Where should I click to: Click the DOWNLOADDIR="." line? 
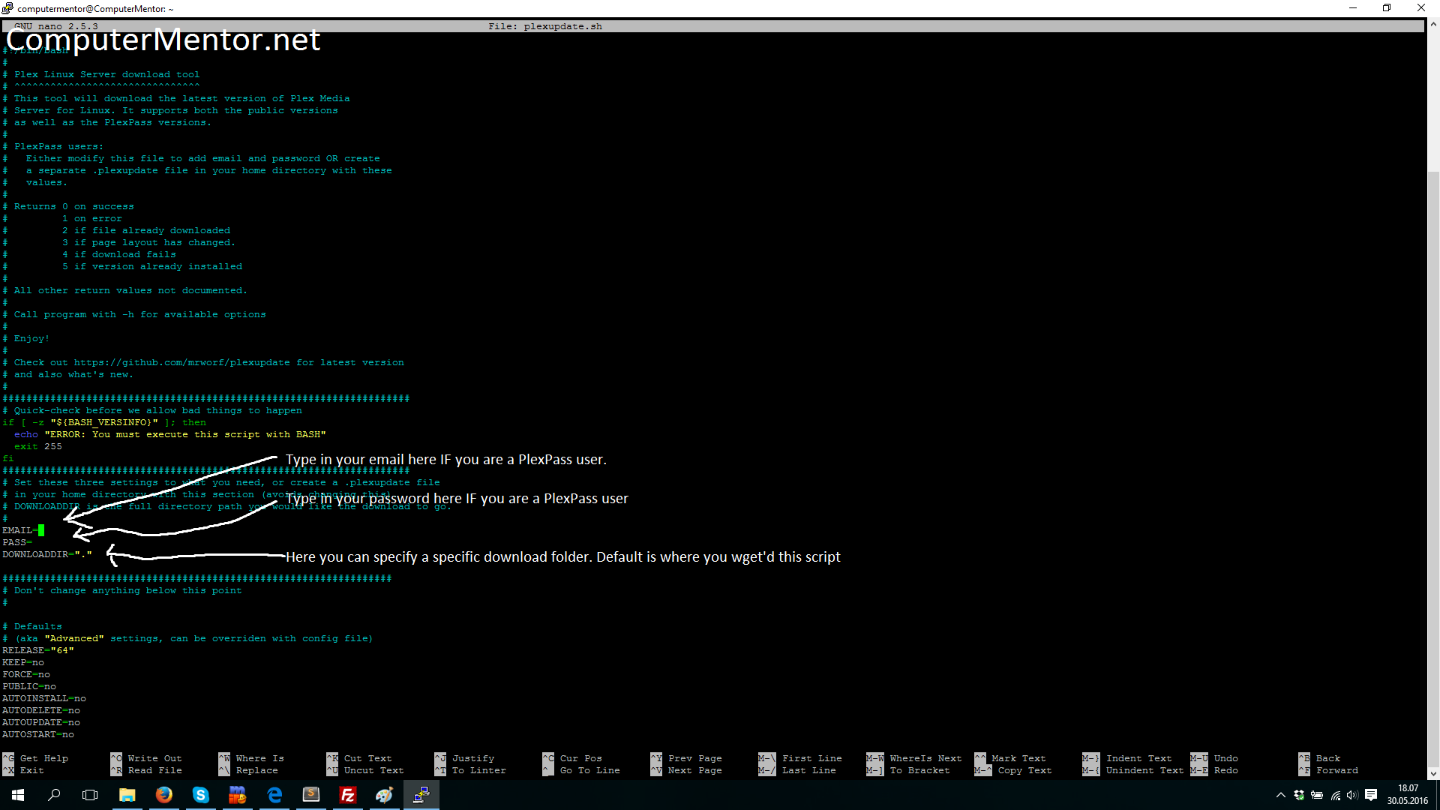(46, 554)
